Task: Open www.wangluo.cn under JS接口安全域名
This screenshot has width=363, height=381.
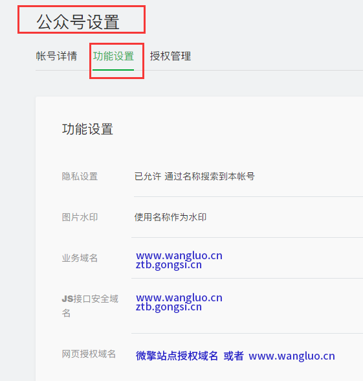Action: pyautogui.click(x=179, y=297)
